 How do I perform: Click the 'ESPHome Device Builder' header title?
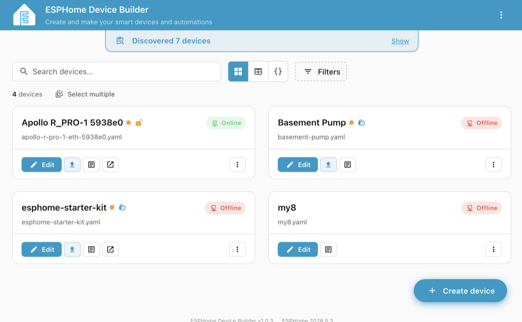point(97,10)
